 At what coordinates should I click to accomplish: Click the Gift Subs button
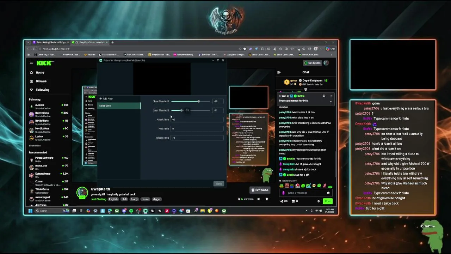pyautogui.click(x=260, y=190)
